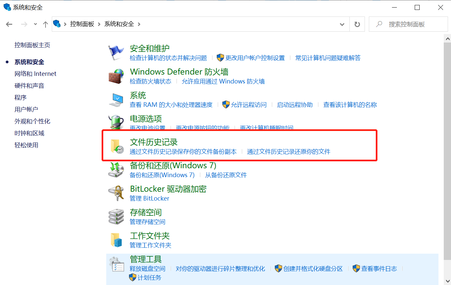This screenshot has width=451, height=285.
Task: Click the Power Options battery icon
Action: (116, 122)
